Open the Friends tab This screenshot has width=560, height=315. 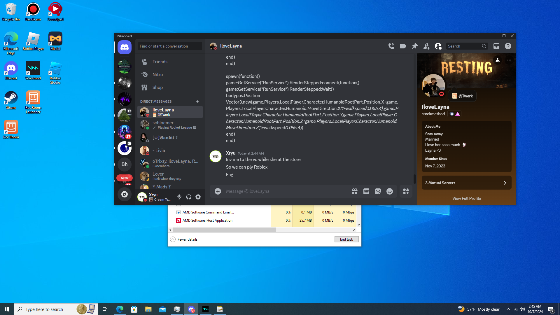160,62
